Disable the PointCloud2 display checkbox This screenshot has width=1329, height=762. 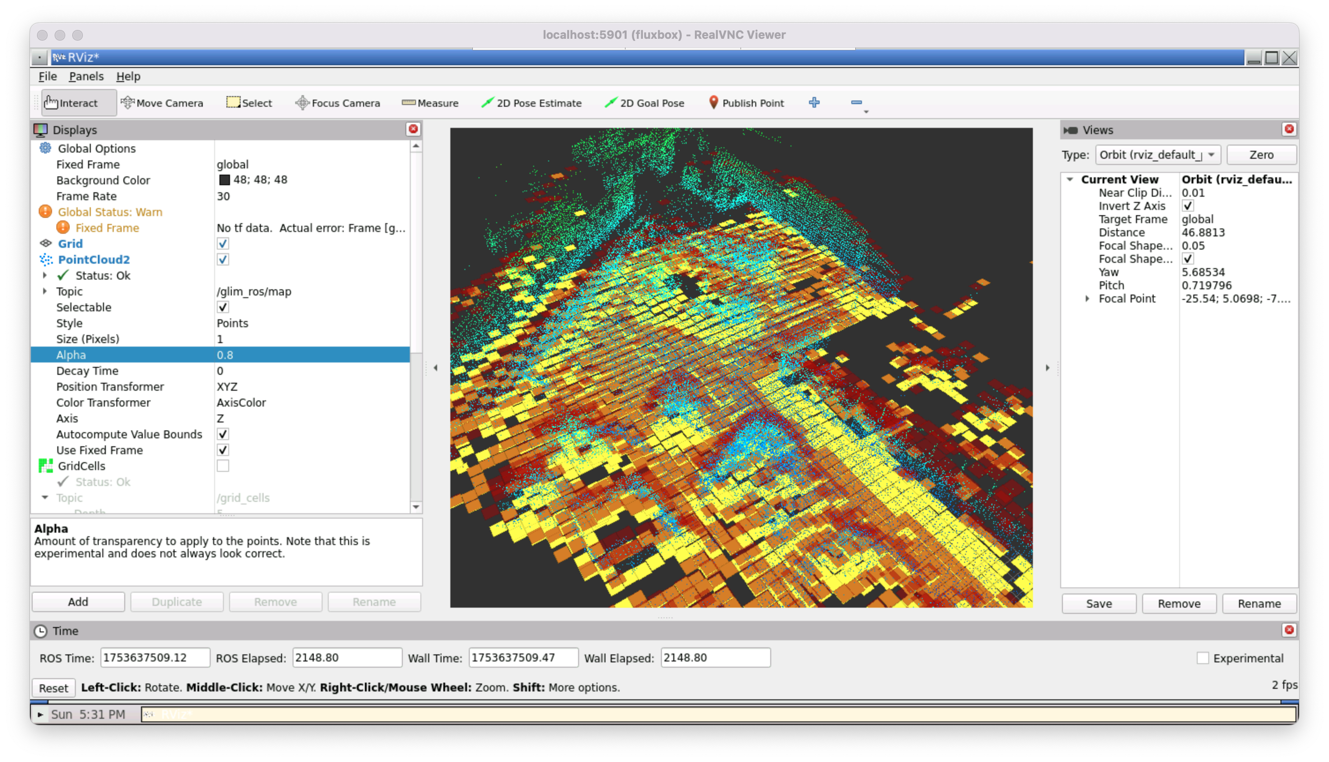coord(223,259)
